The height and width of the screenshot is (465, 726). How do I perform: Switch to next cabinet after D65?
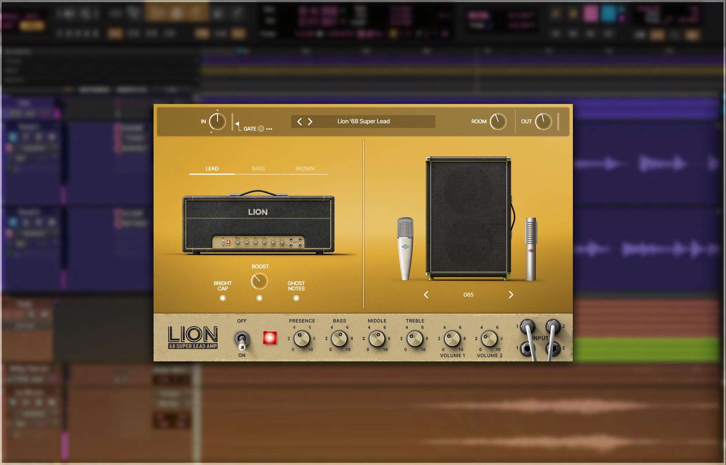point(511,295)
